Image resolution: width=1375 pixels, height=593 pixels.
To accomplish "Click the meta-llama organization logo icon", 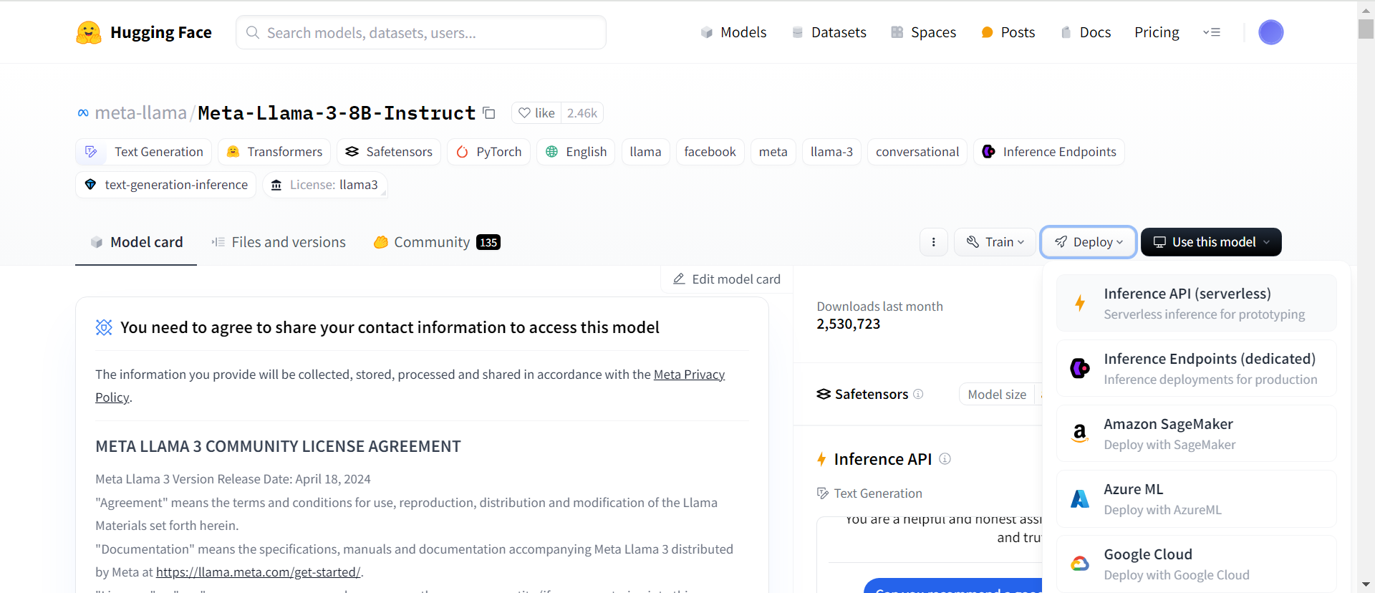I will click(83, 113).
